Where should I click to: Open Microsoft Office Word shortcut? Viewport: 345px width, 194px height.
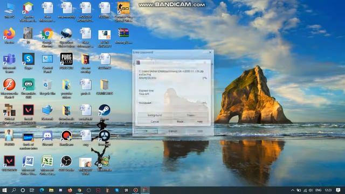(x=28, y=165)
